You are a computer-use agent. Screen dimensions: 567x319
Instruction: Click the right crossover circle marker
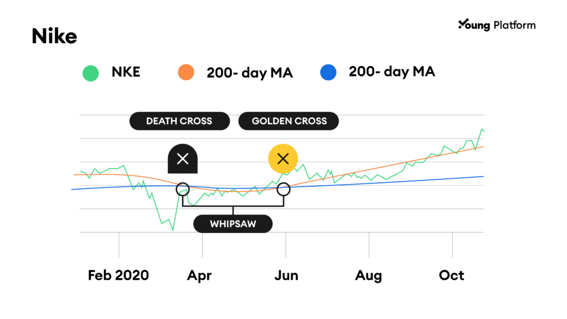coord(283,189)
